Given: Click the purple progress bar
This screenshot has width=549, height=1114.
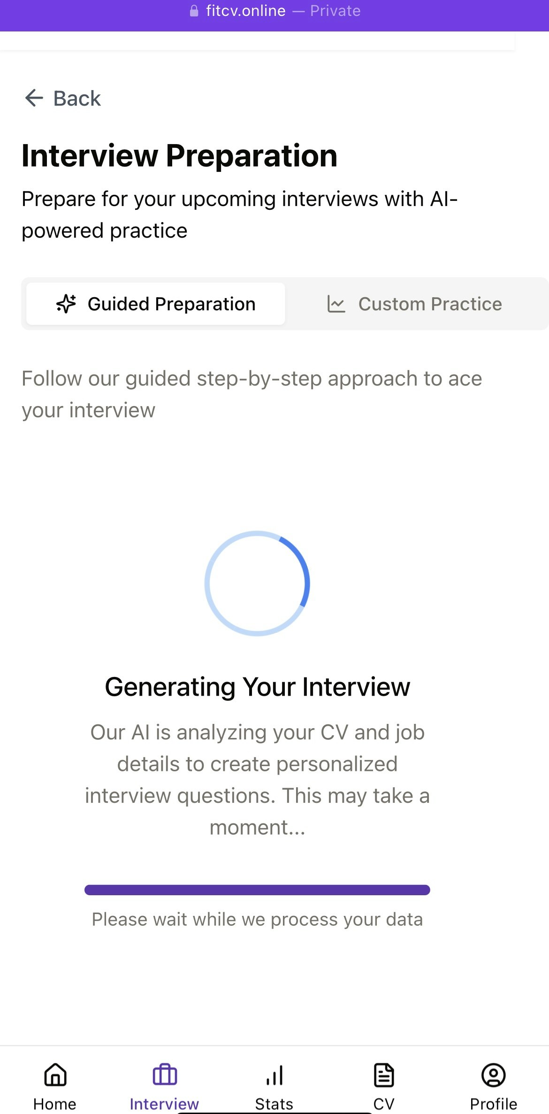Looking at the screenshot, I should pyautogui.click(x=257, y=890).
